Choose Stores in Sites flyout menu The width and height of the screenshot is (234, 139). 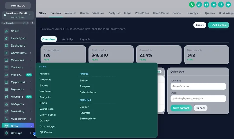click(44, 85)
